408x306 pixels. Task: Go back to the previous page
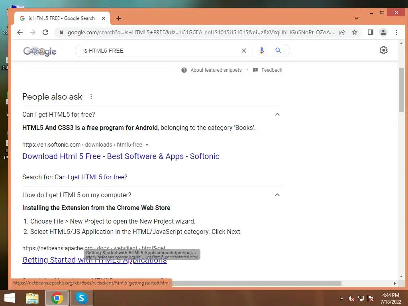(20, 32)
